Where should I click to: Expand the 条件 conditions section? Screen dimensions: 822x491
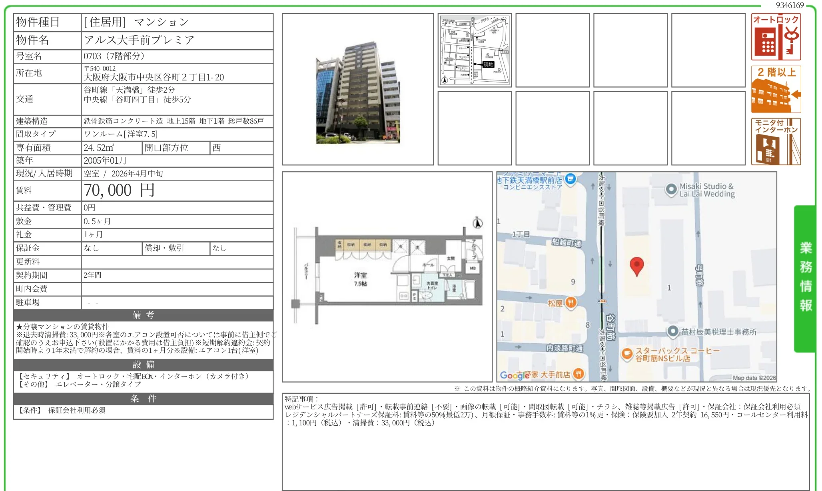point(142,399)
